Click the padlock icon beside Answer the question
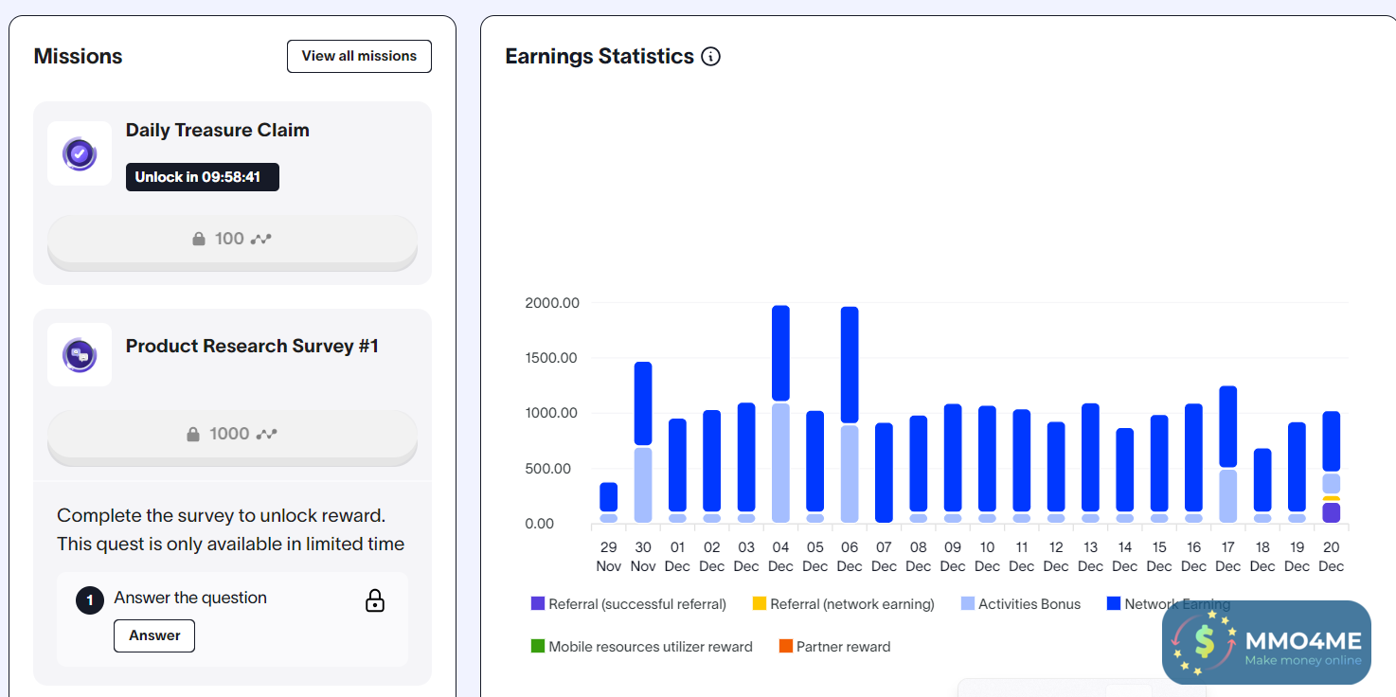Screen dimensions: 1396x697 coord(375,600)
